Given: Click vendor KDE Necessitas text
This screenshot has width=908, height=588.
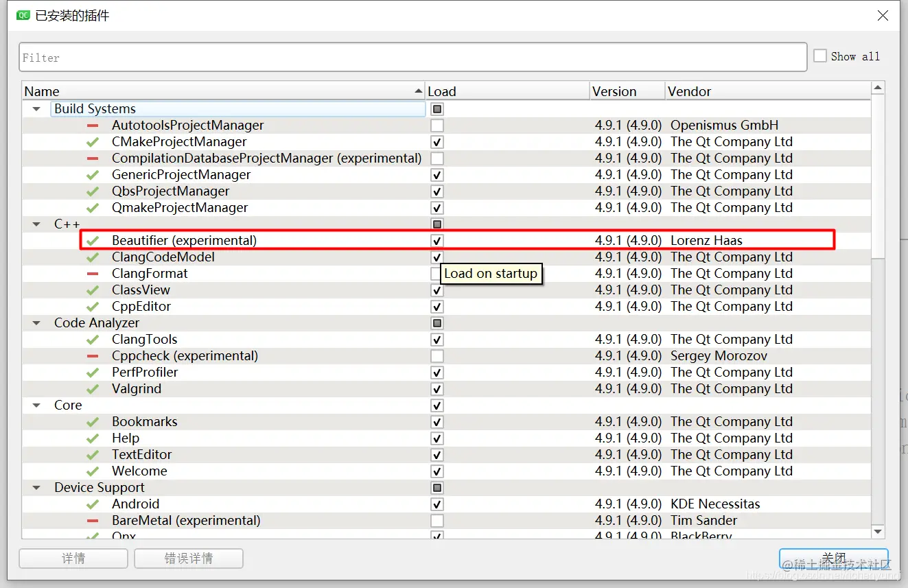Looking at the screenshot, I should click(x=715, y=504).
